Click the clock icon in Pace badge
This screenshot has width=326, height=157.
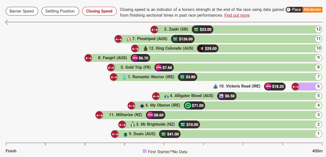click(x=288, y=10)
